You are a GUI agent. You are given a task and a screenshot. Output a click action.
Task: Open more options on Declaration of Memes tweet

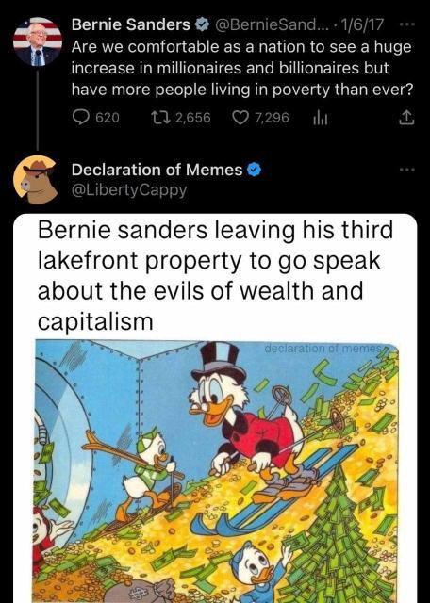point(407,170)
